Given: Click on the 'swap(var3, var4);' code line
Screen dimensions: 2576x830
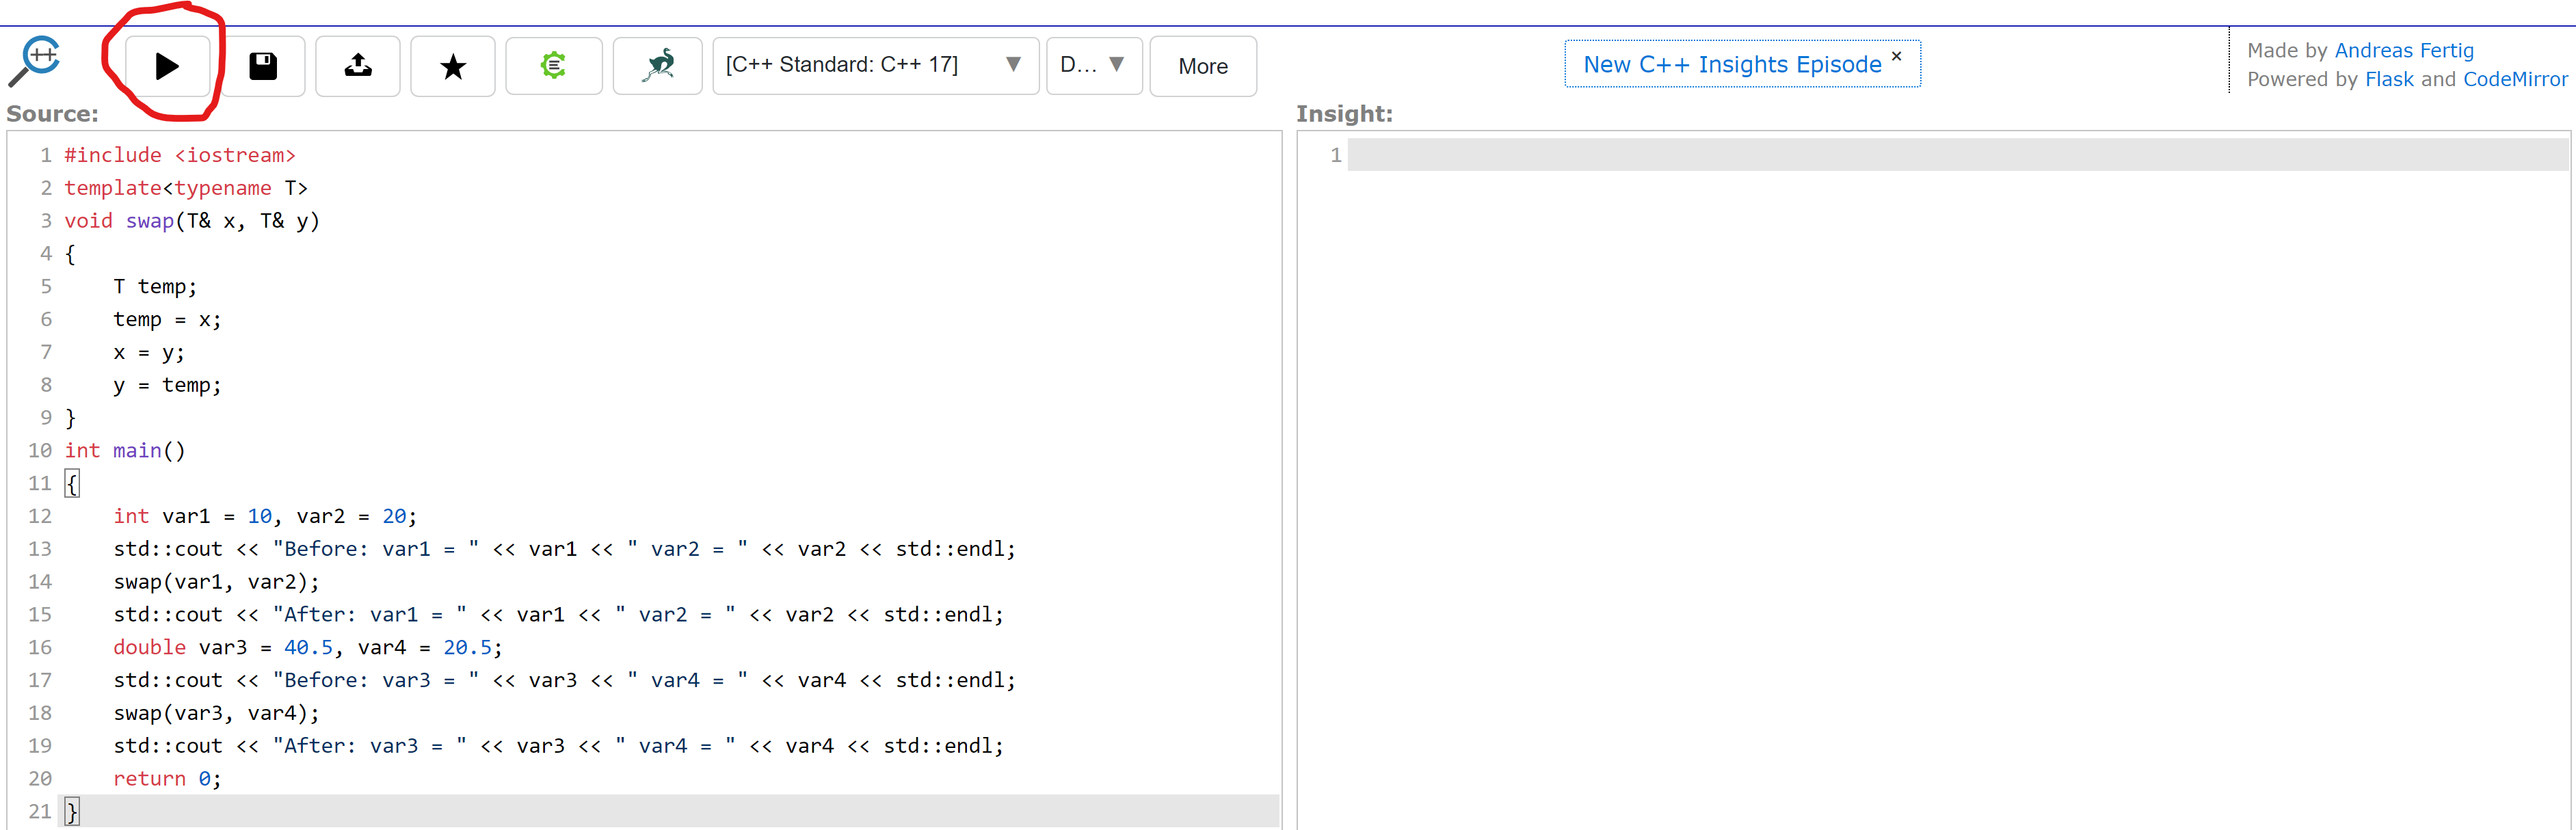Looking at the screenshot, I should [216, 713].
